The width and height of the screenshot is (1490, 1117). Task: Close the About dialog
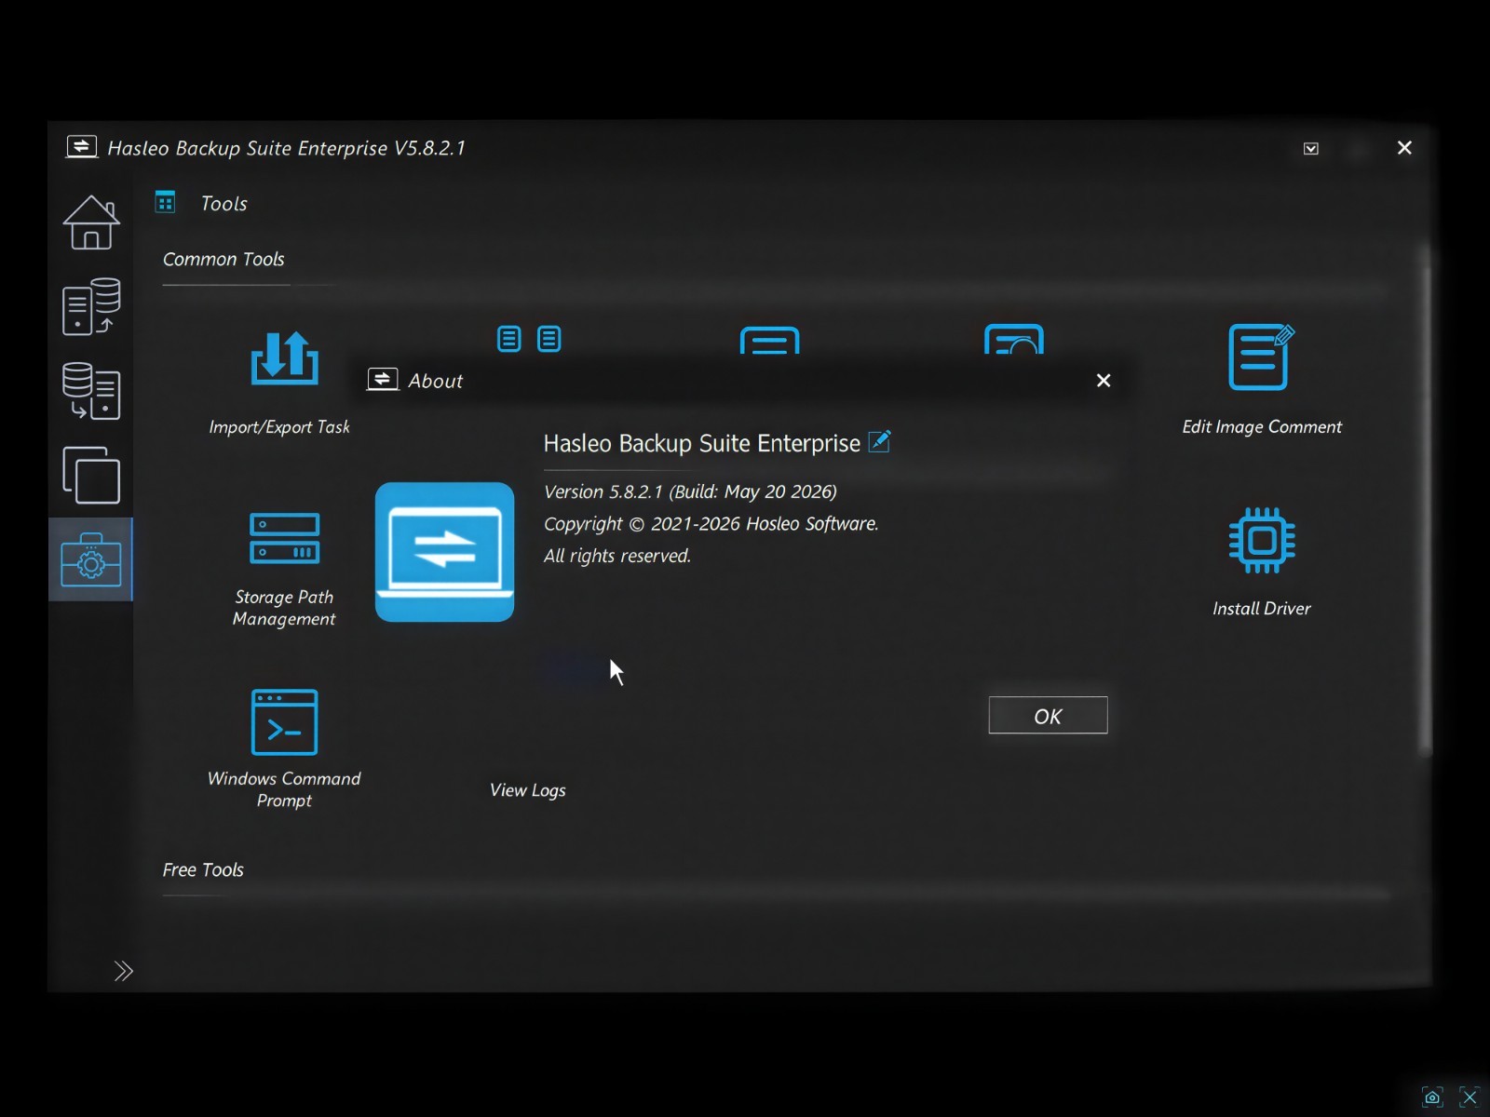[x=1104, y=380]
